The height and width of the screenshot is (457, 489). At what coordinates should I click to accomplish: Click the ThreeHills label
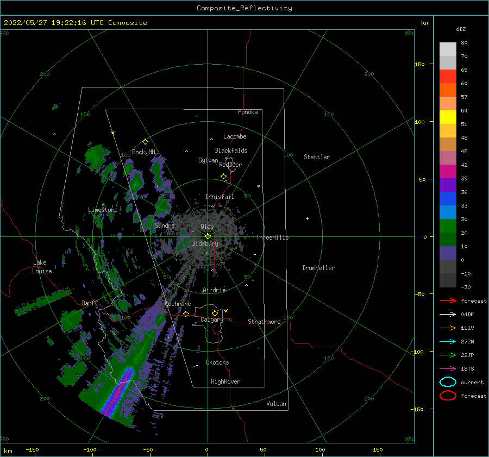click(x=273, y=237)
